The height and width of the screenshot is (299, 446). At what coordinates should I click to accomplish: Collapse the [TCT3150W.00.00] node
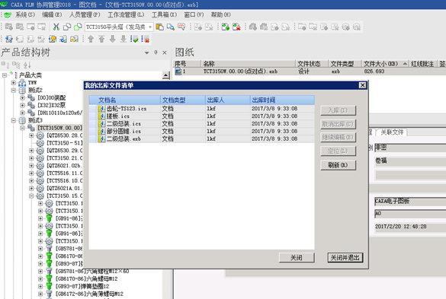pos(22,128)
